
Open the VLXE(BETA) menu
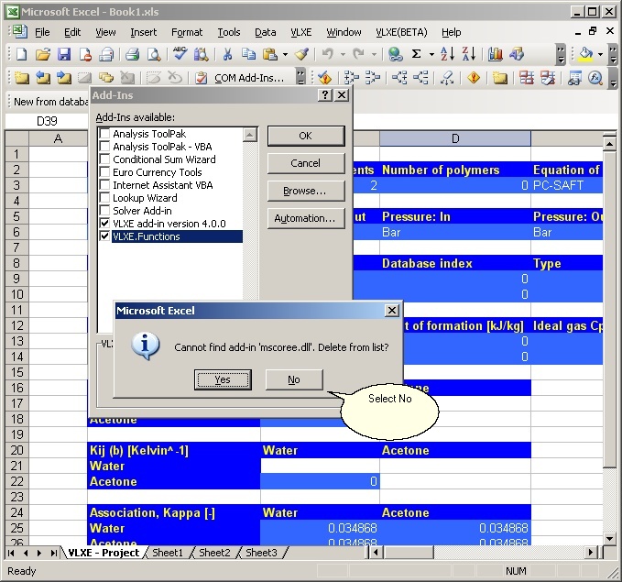click(x=401, y=32)
